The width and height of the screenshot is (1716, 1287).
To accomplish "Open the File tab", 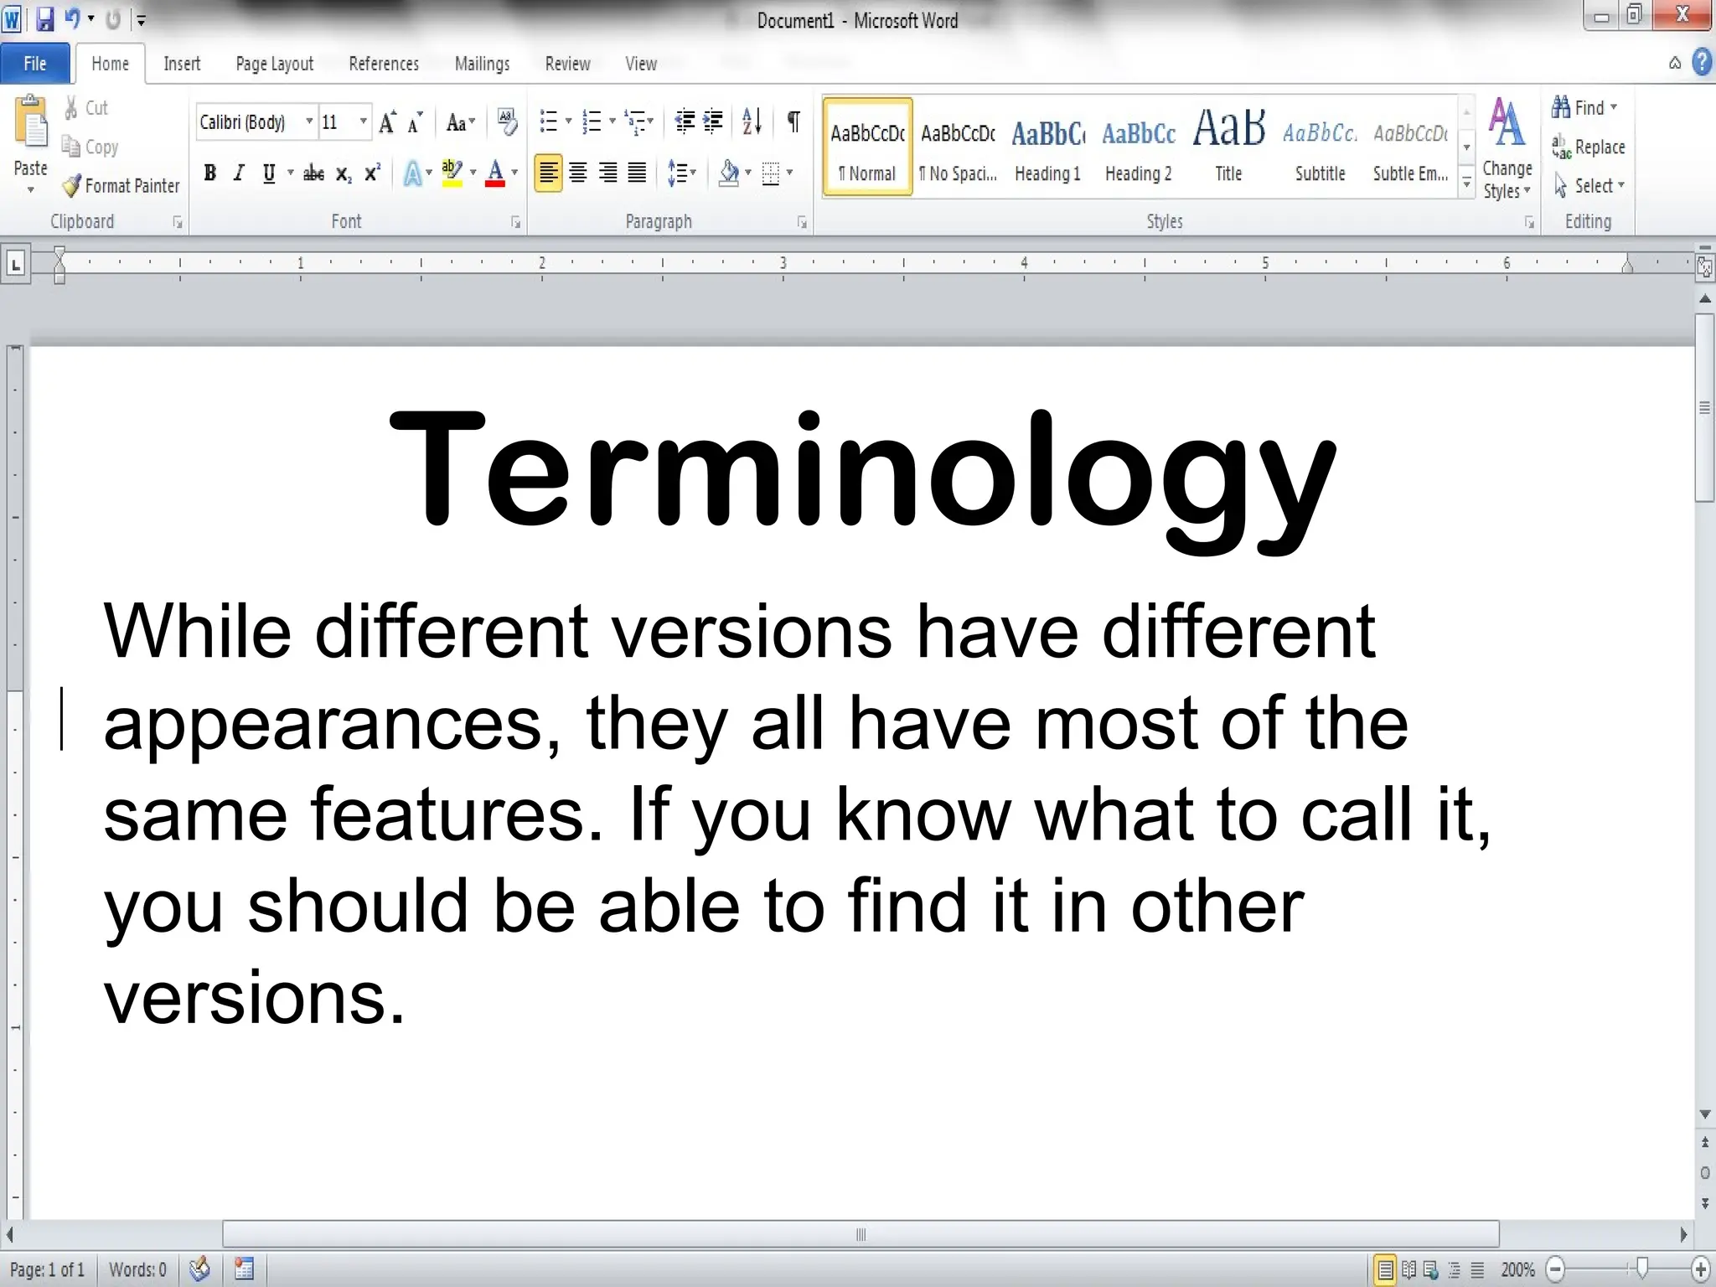I will click(35, 64).
